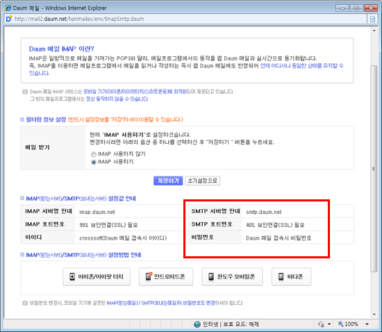Open the 바다폰 setup guide

[x=292, y=276]
